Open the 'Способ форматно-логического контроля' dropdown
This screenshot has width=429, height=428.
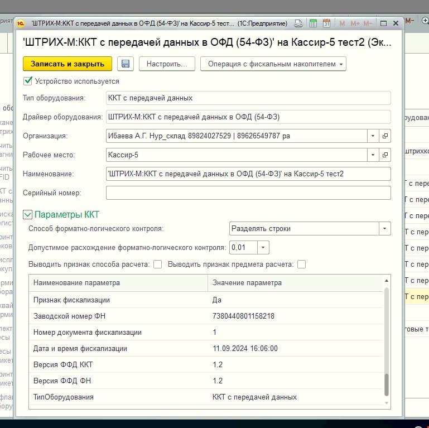click(384, 228)
